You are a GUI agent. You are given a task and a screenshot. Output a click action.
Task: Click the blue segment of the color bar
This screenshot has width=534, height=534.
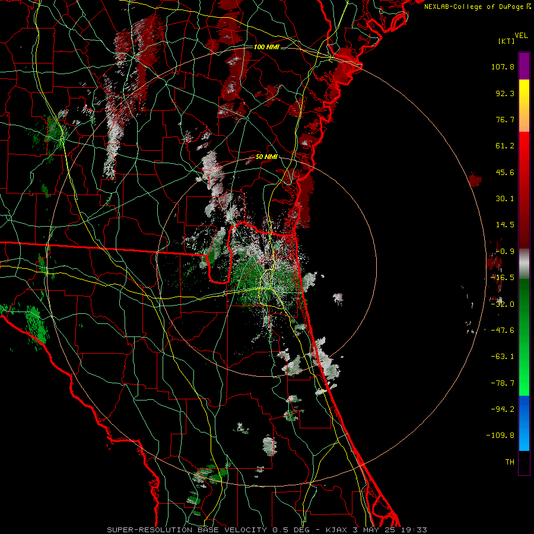tap(524, 423)
